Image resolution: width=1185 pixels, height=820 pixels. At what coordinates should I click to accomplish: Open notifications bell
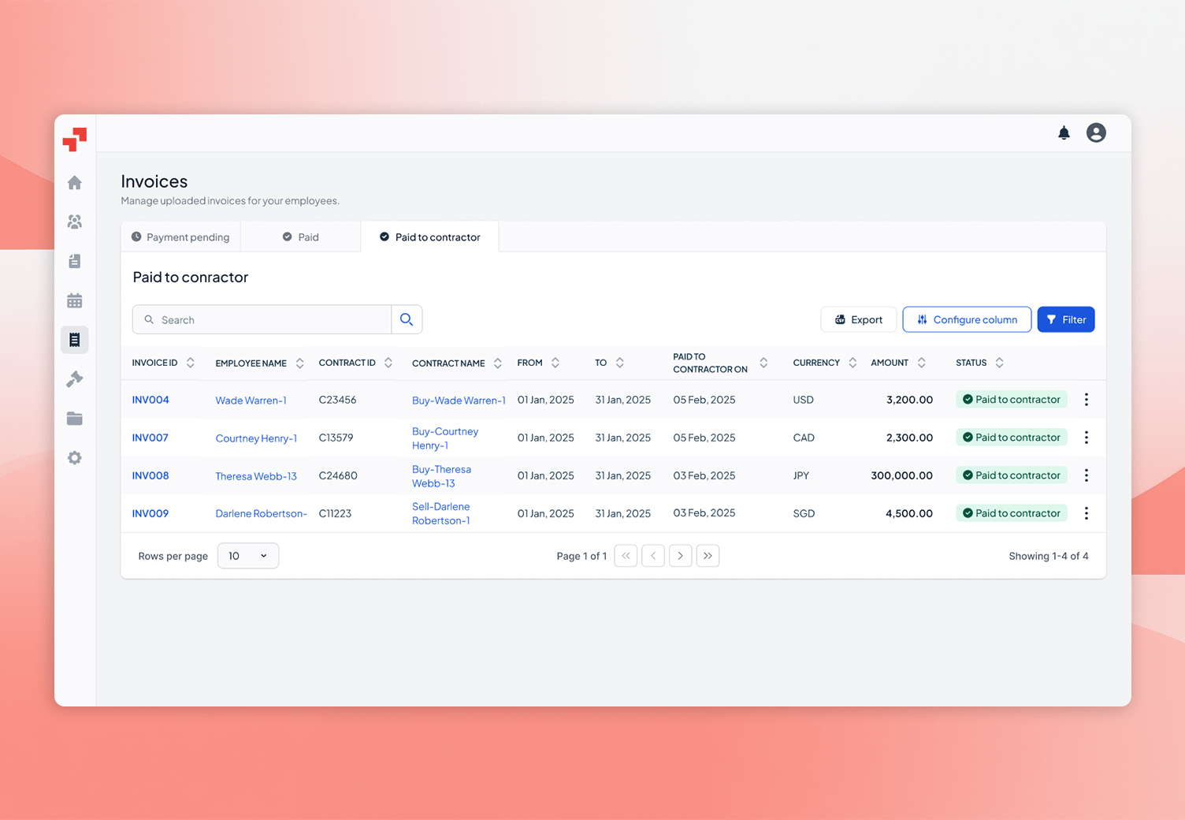(1064, 132)
